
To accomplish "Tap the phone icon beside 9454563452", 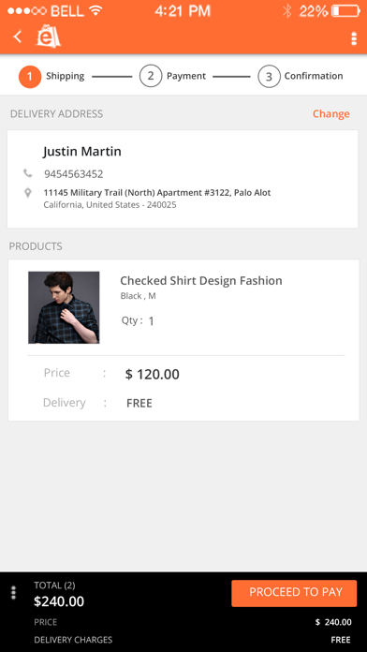I will tap(27, 173).
